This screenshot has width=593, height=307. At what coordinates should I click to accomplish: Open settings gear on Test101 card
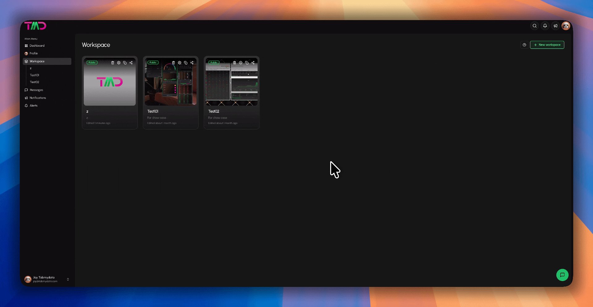click(x=179, y=63)
